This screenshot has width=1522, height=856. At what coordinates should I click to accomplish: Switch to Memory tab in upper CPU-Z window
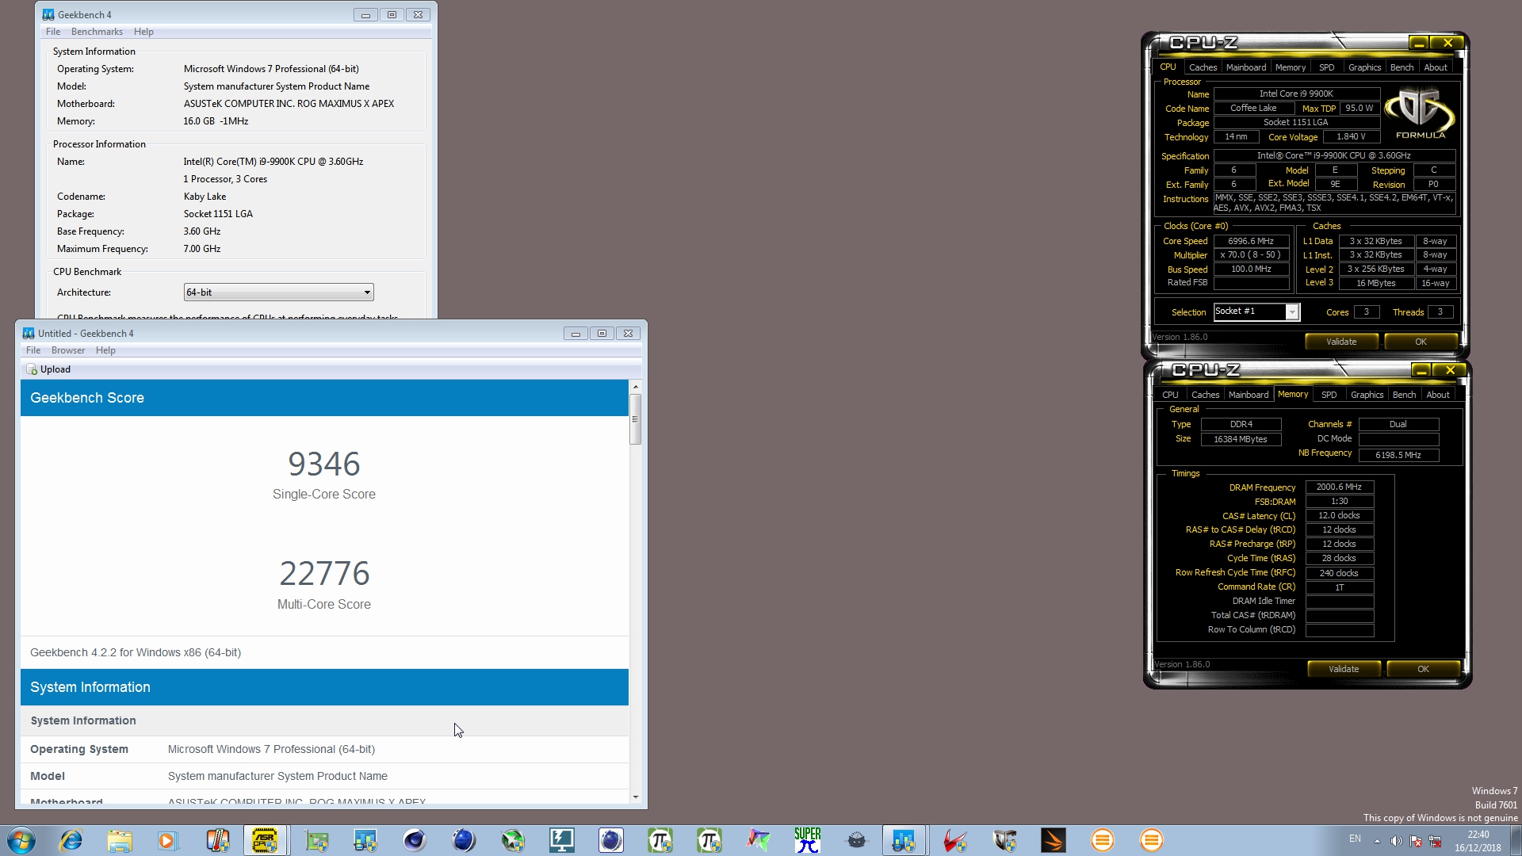[1291, 67]
